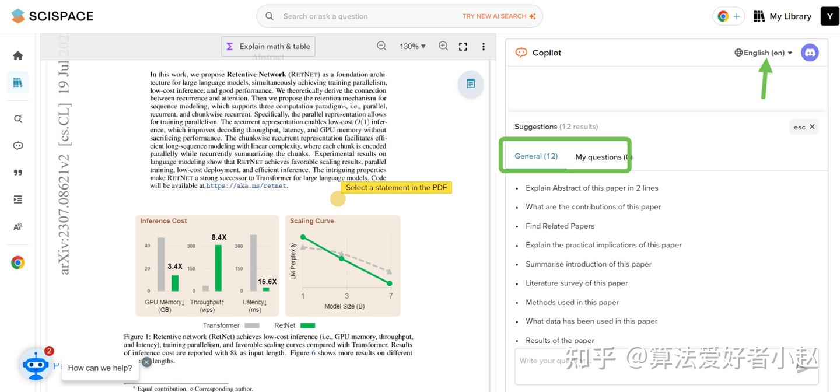Click the search or ask question field
840x392 pixels.
pos(400,16)
